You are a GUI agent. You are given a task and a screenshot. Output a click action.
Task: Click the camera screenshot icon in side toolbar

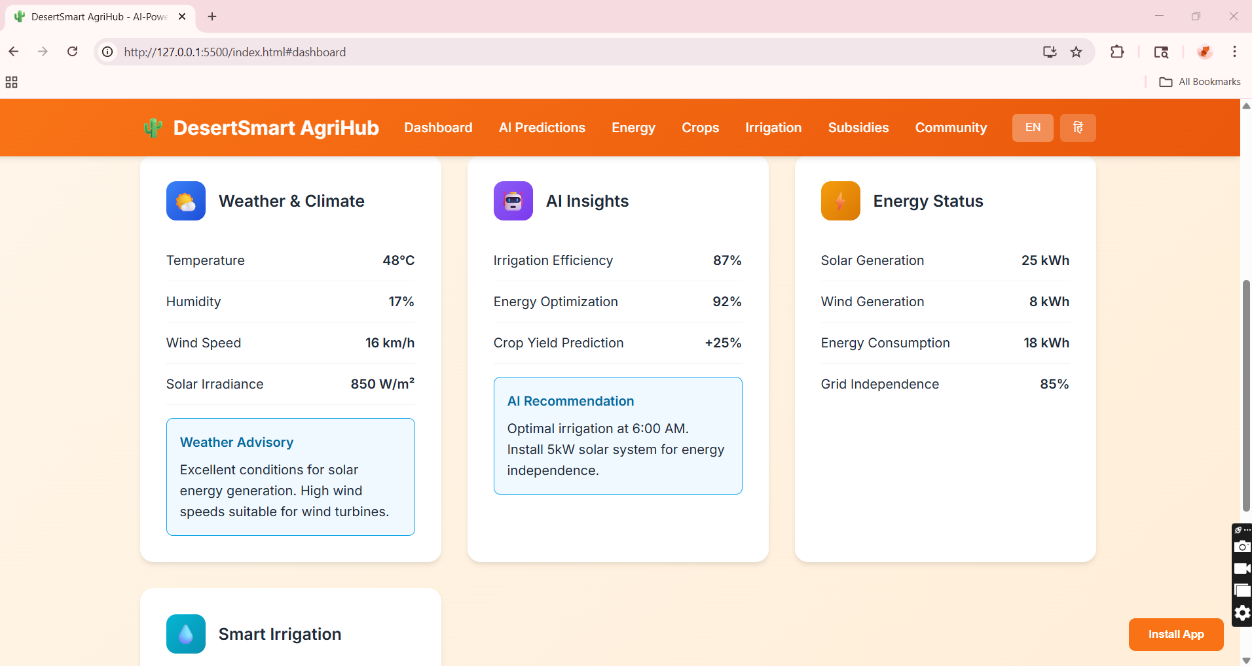[1242, 547]
